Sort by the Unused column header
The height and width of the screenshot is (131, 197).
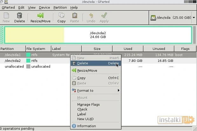pos(159,49)
